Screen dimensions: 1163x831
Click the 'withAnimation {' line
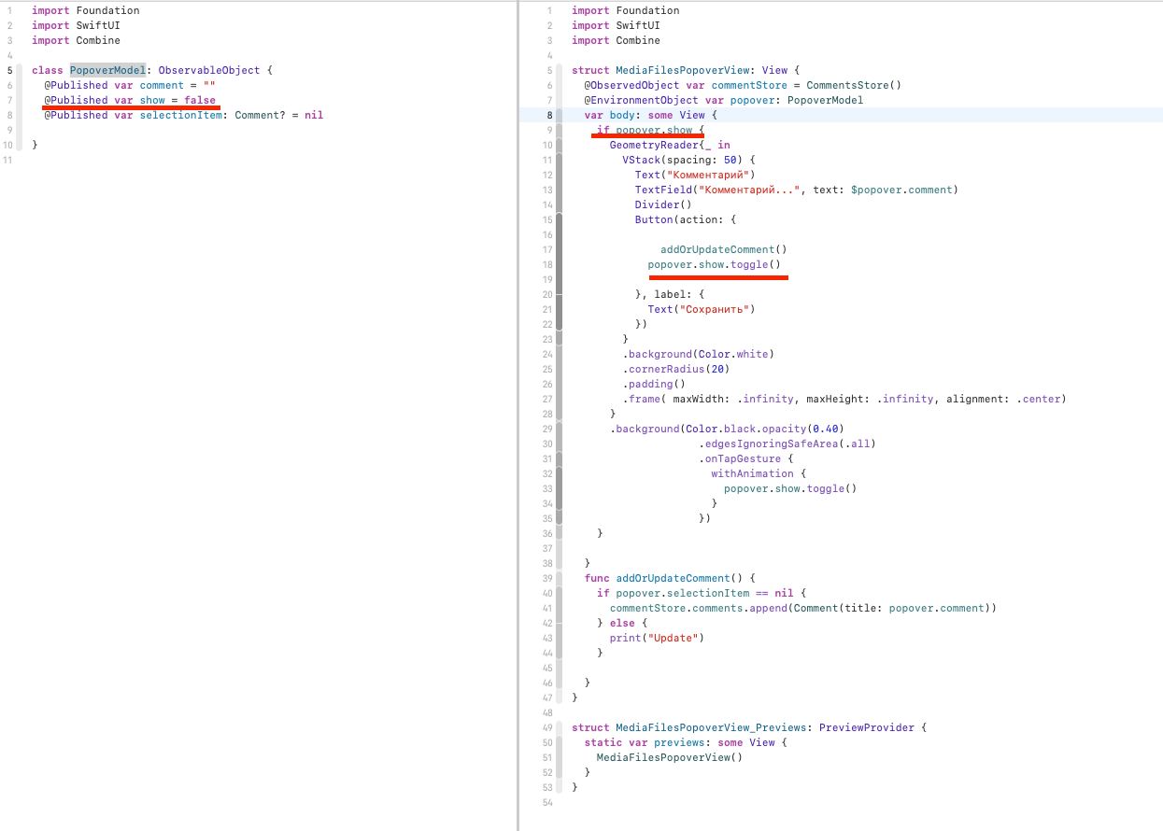759,473
